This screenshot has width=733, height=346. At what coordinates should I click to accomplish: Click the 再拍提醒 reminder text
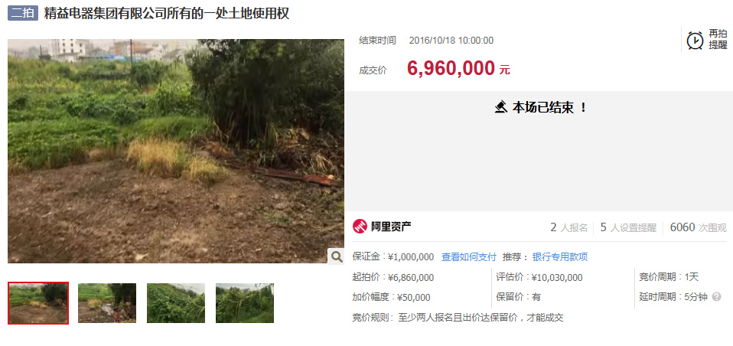click(718, 39)
